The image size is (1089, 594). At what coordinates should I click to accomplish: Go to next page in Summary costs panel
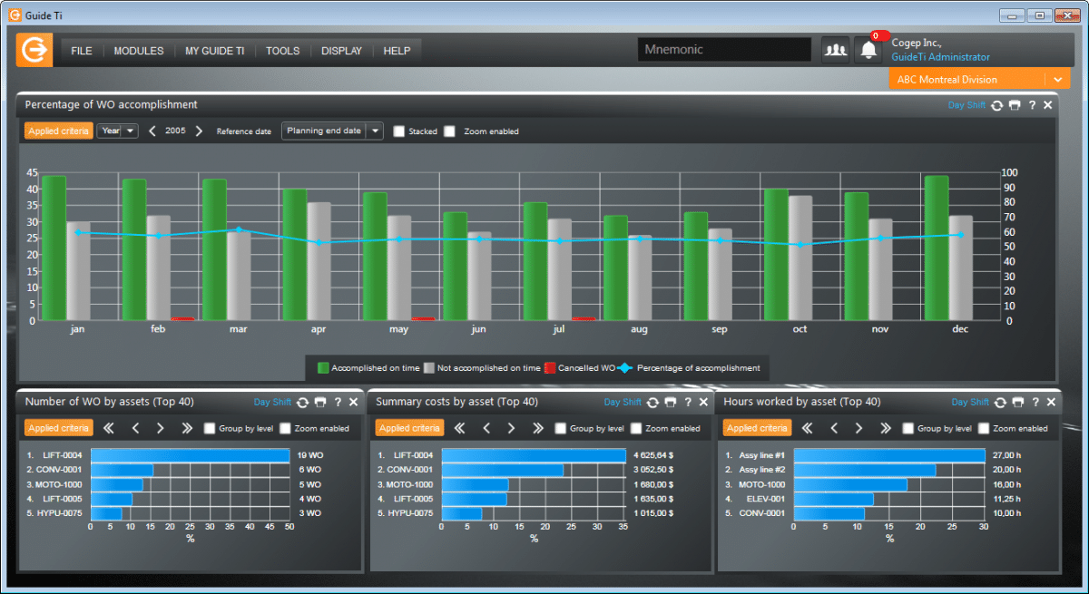point(512,428)
